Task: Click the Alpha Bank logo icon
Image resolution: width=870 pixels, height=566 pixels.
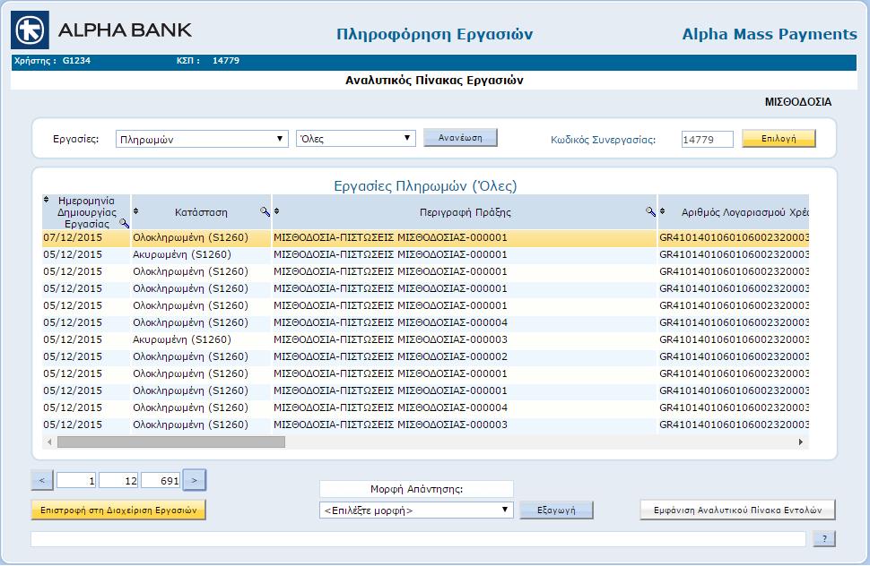Action: [30, 30]
